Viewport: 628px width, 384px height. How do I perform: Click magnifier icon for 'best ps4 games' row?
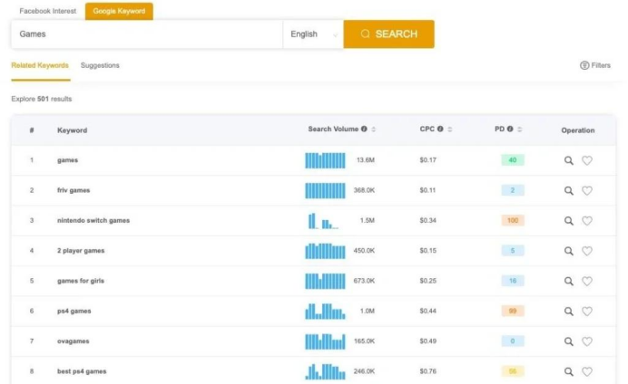tap(569, 371)
